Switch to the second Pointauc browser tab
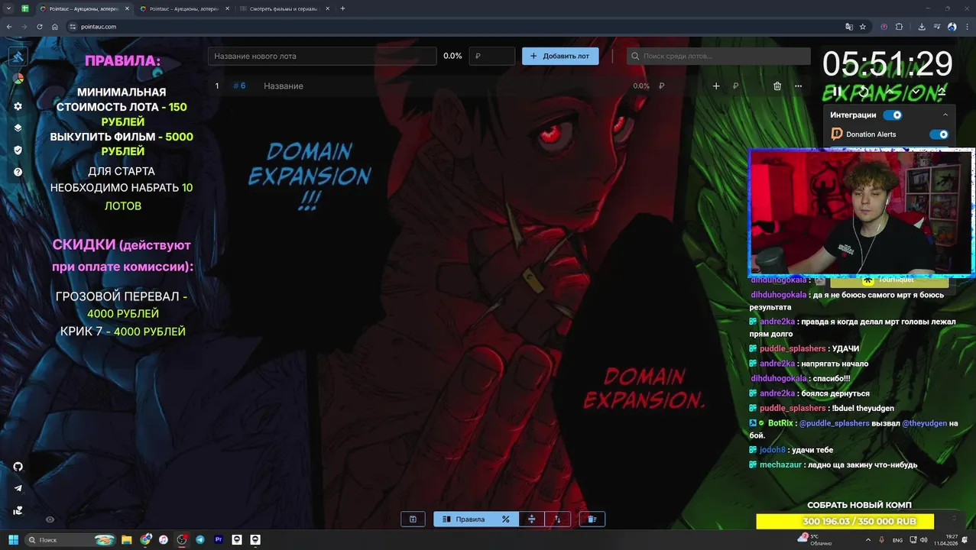 coord(183,8)
